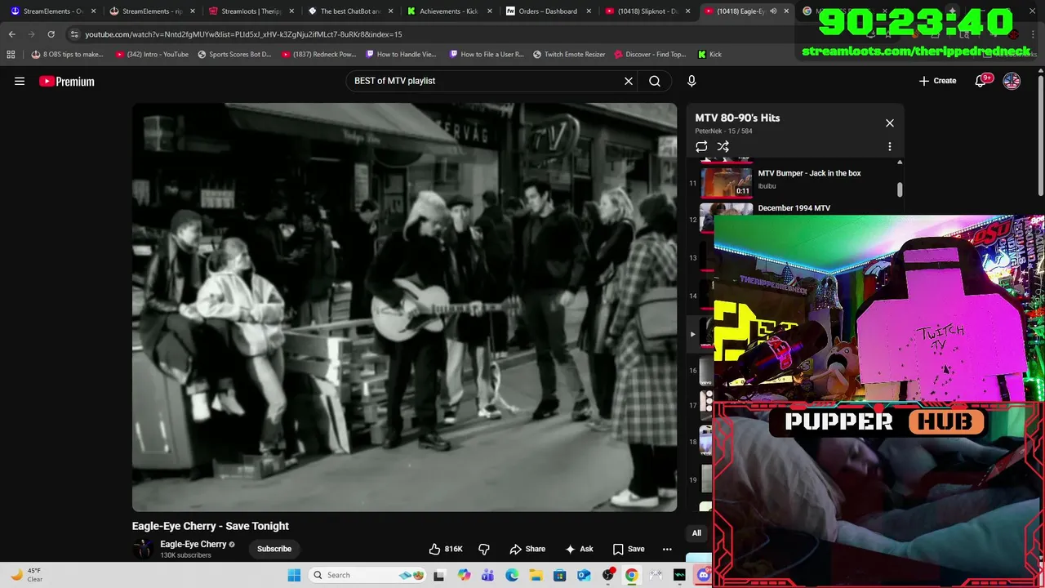Run search with magnifier button
The image size is (1045, 588).
[655, 81]
